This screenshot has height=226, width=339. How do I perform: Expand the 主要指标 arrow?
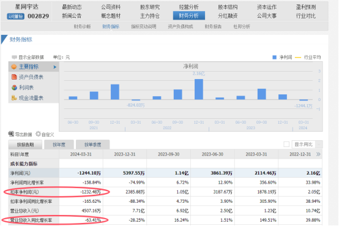pyautogui.click(x=55, y=67)
